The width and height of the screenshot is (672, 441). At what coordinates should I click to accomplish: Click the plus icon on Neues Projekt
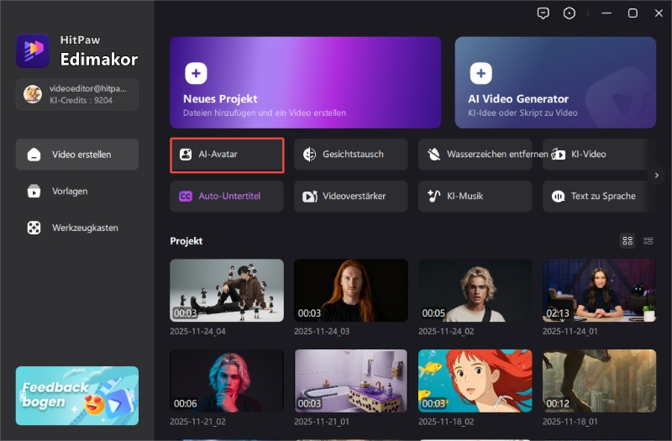tap(196, 73)
